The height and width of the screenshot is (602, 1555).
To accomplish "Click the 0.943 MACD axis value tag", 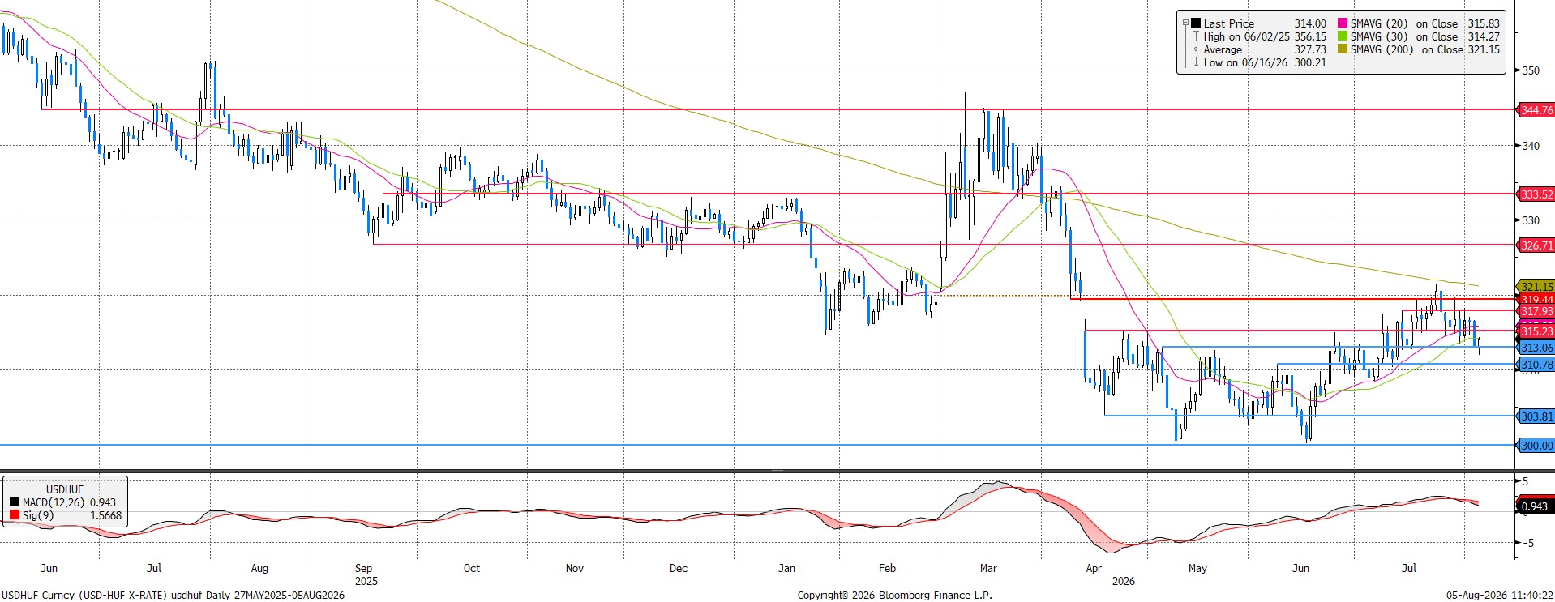I will pyautogui.click(x=1535, y=506).
